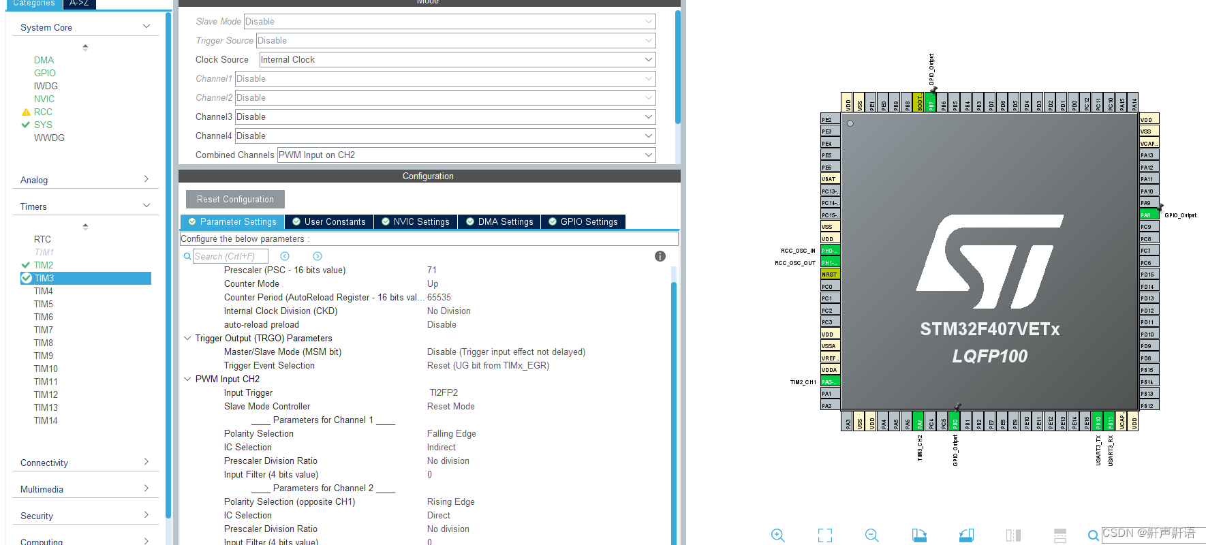Collapse the Trigger Output (TRGO) Parameters group
The image size is (1206, 545).
pos(187,338)
